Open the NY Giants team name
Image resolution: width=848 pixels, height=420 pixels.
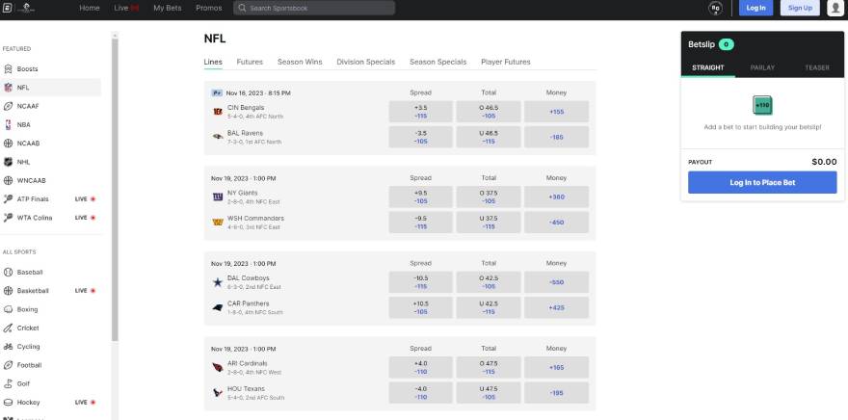[242, 193]
